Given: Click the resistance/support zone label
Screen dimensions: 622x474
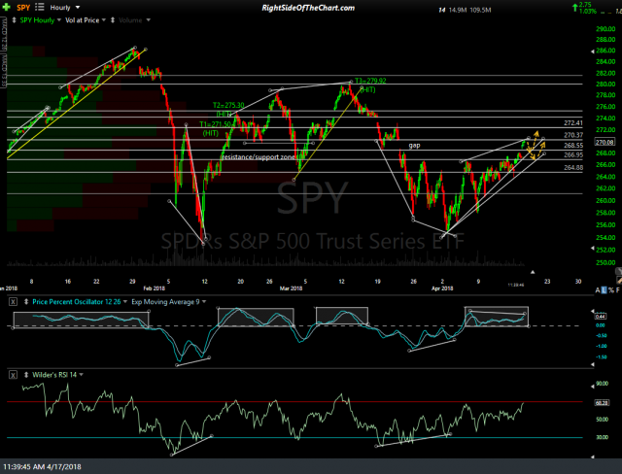Looking at the screenshot, I should click(x=259, y=157).
